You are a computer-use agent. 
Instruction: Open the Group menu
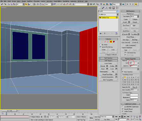(x=14, y=1)
